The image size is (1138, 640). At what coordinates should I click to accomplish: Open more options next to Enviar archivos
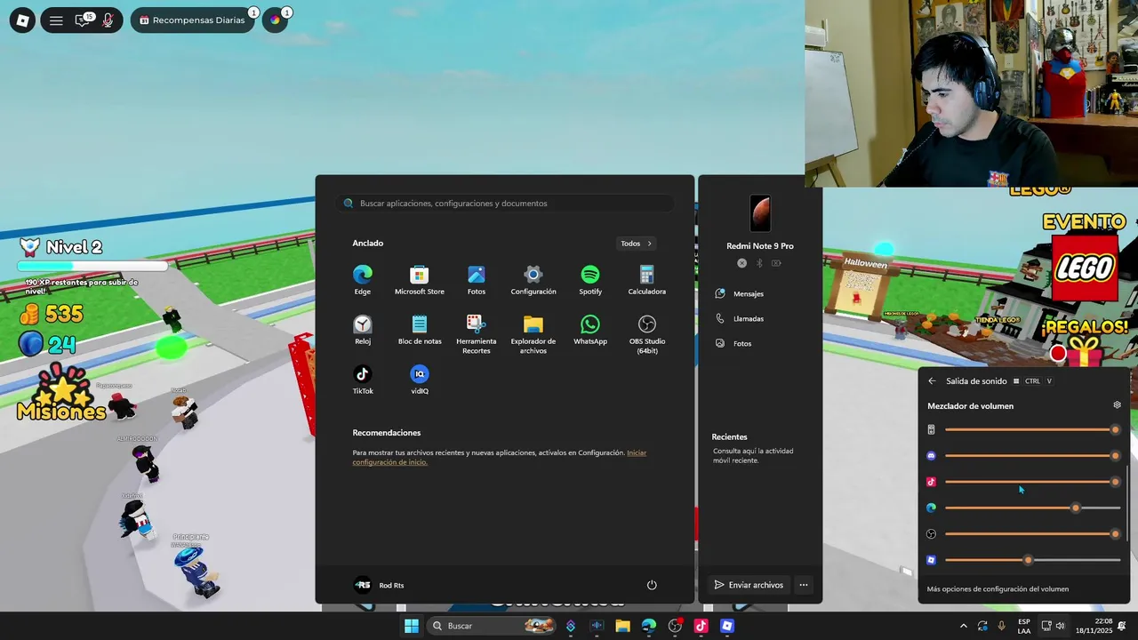click(x=804, y=585)
